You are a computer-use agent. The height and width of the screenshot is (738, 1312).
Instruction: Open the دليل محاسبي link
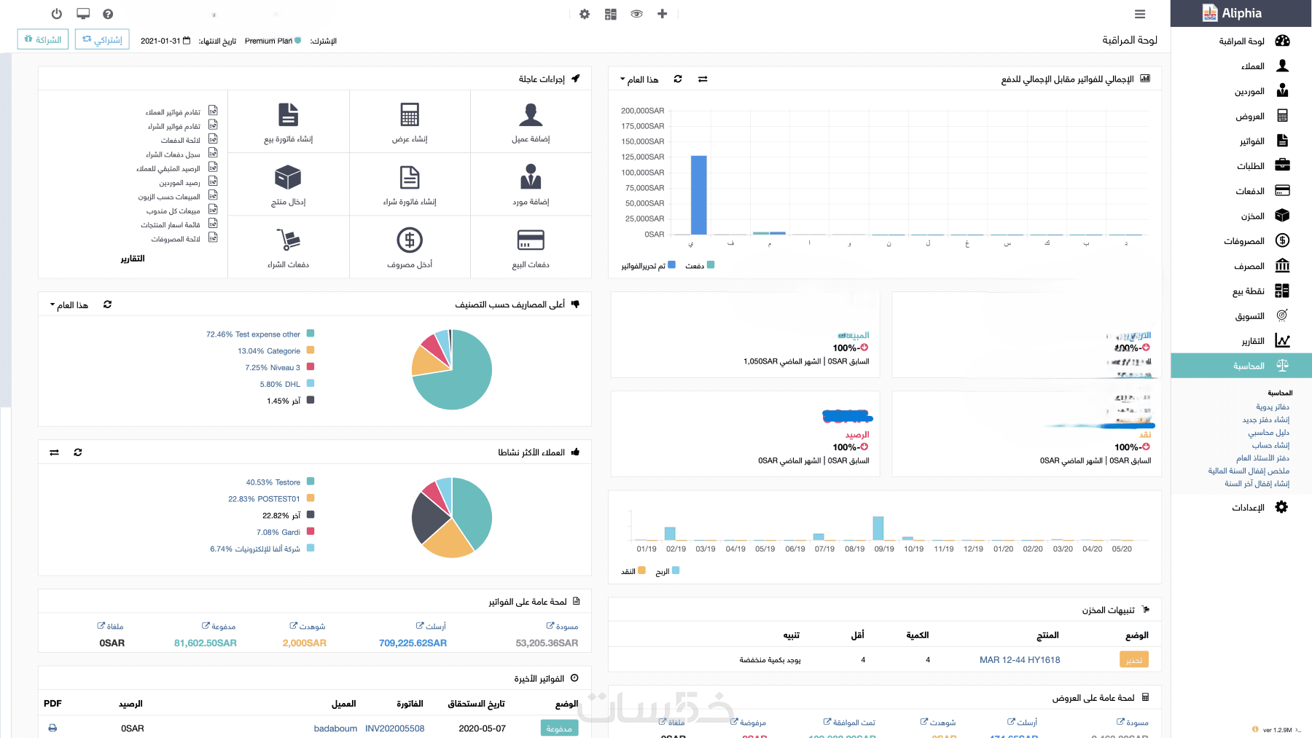(1268, 432)
